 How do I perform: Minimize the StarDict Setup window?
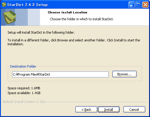132,4
